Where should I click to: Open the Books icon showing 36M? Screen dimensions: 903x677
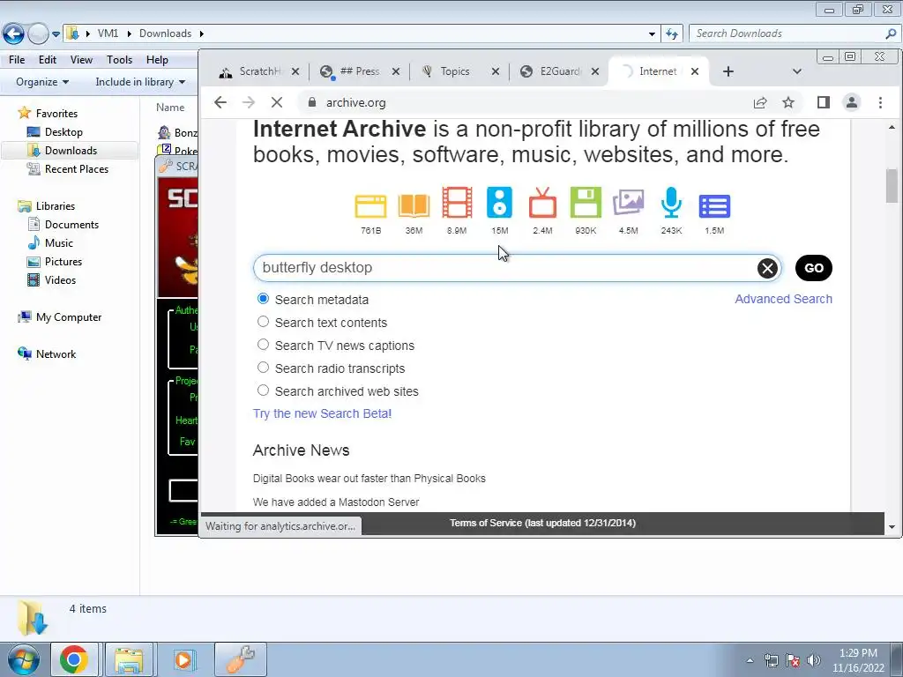point(414,206)
